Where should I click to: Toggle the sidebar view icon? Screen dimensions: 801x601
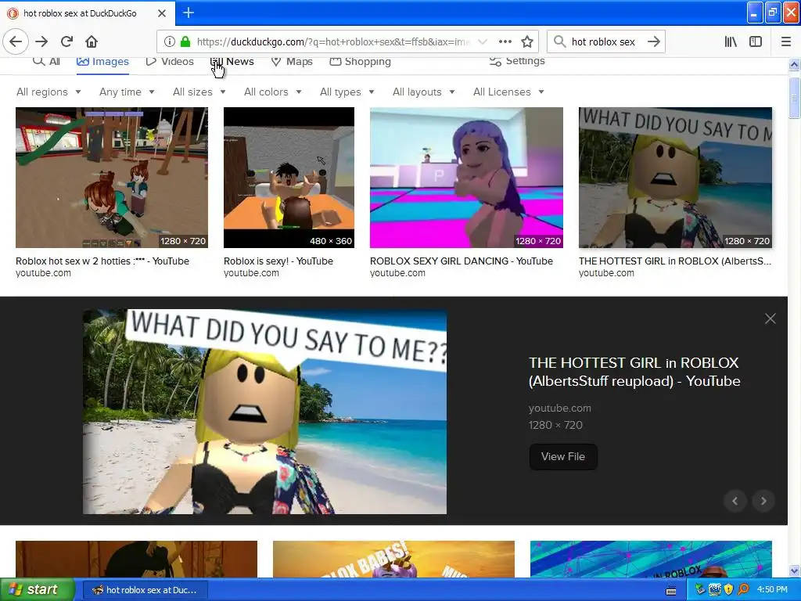tap(755, 41)
